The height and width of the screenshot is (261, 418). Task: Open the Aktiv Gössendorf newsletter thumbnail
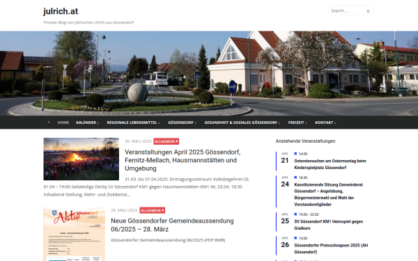74,234
